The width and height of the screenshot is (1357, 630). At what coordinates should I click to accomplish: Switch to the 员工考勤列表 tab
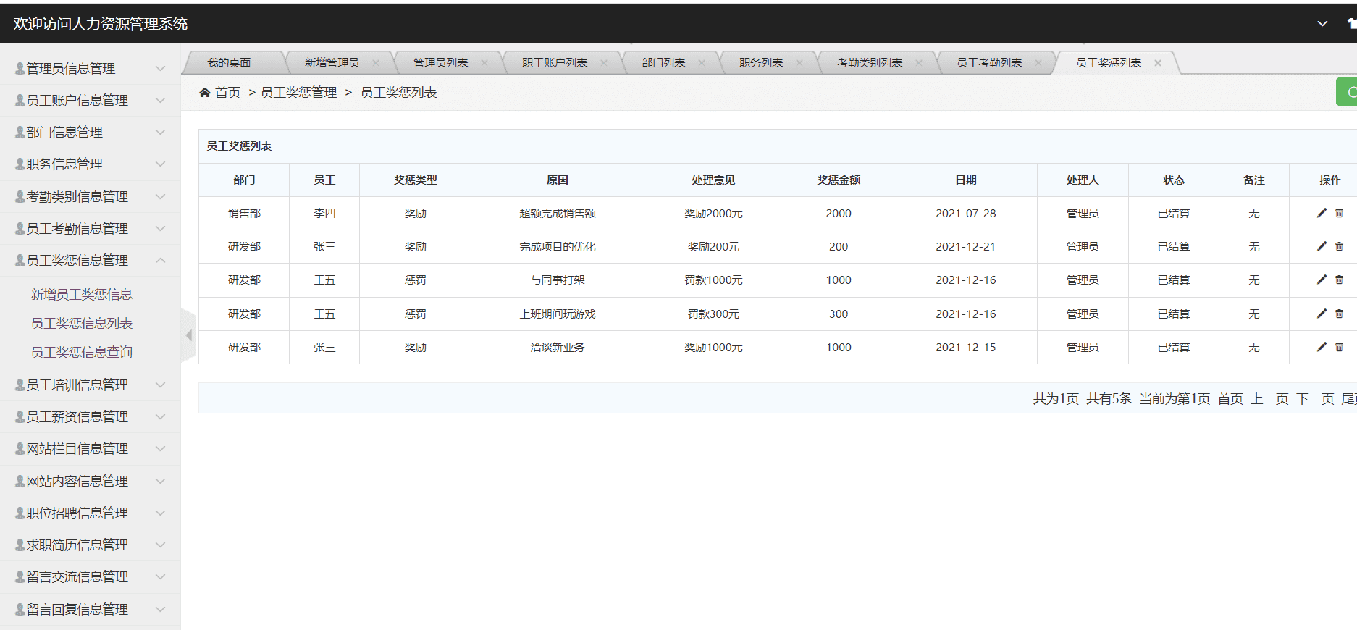[x=989, y=63]
